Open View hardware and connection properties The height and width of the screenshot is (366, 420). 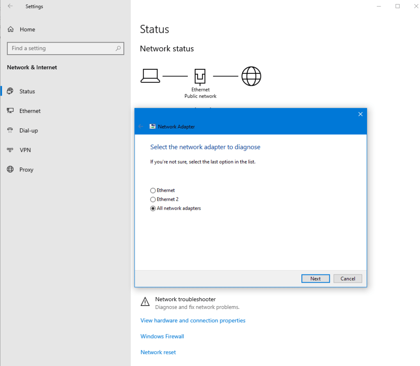[x=193, y=320]
